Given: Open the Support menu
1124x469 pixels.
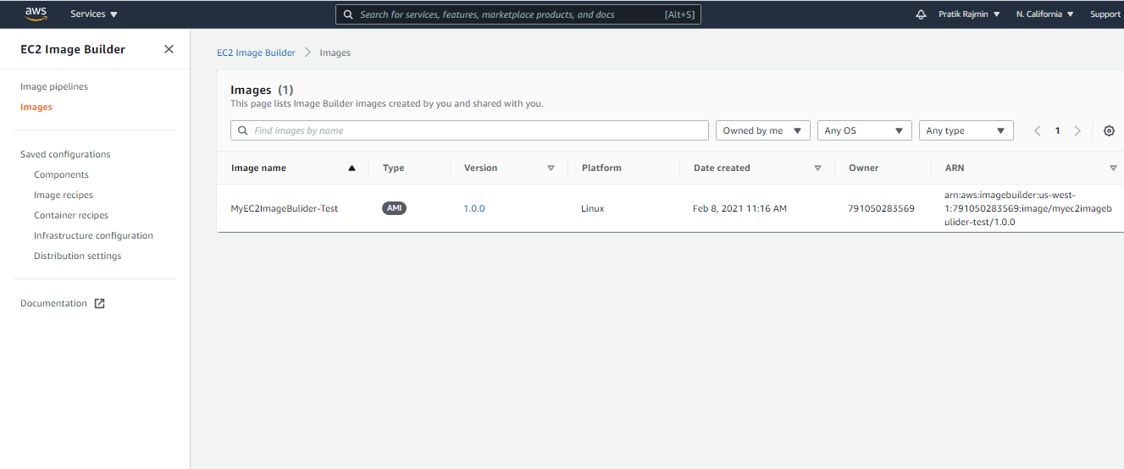Looking at the screenshot, I should pyautogui.click(x=1105, y=14).
